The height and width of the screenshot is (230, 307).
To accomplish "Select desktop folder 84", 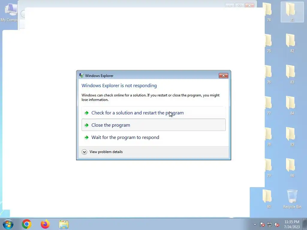I will (x=292, y=105).
